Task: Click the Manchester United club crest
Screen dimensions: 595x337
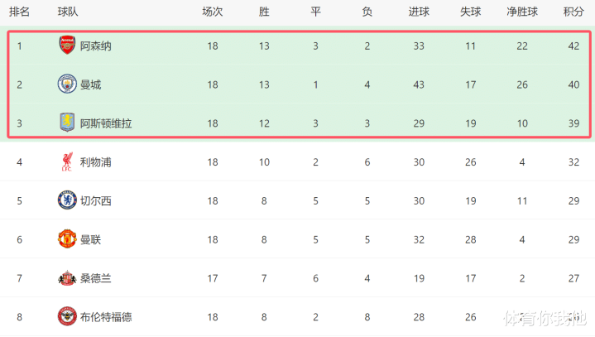Action: pyautogui.click(x=67, y=239)
